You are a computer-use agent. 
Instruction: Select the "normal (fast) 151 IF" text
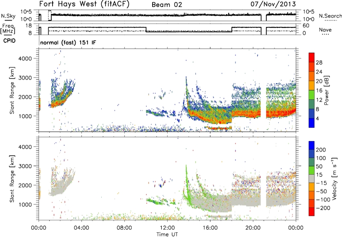coord(68,42)
